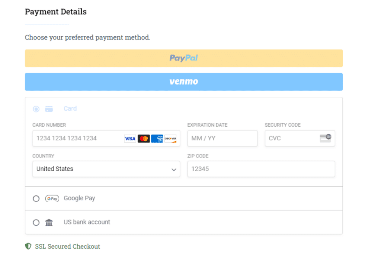This screenshot has width=381, height=261.
Task: Select the Card radio button
Action: pyautogui.click(x=36, y=109)
